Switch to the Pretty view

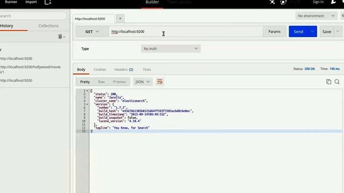click(x=85, y=82)
